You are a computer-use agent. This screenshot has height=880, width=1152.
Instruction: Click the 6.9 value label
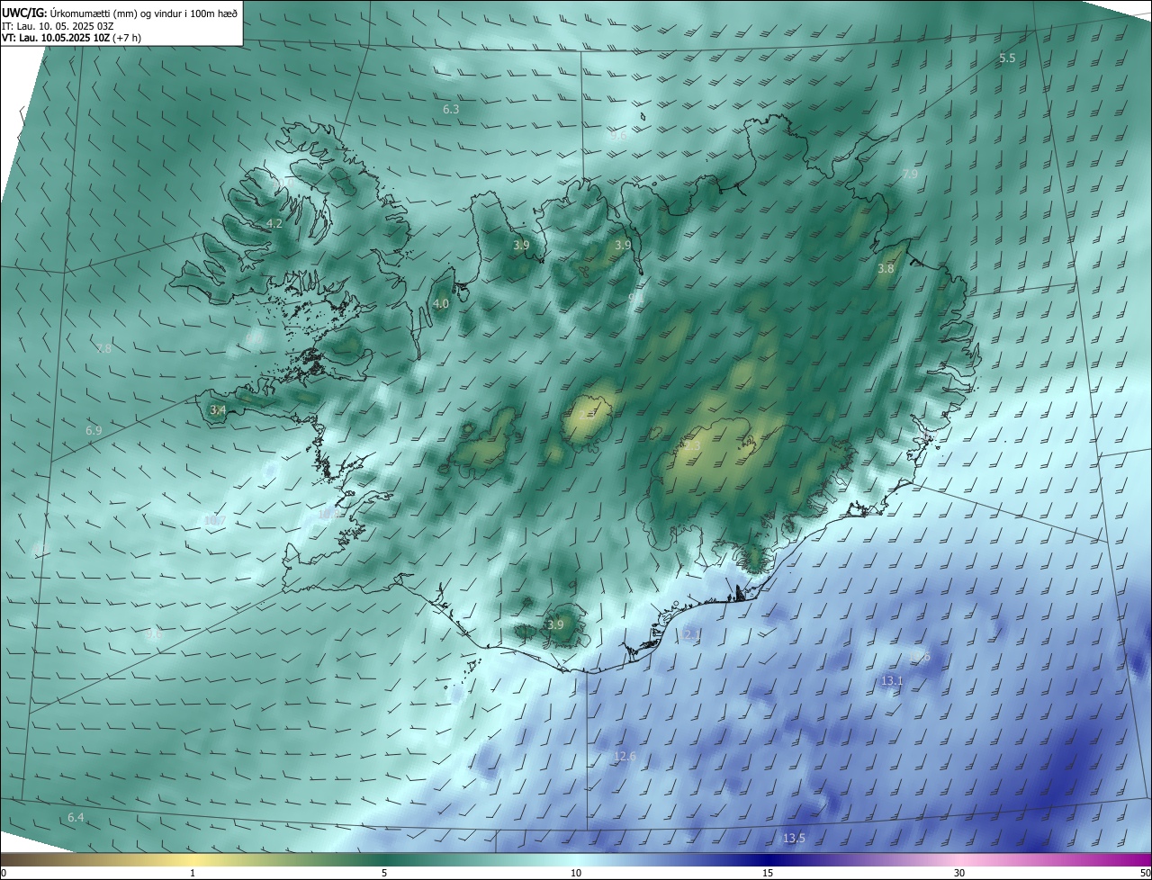[94, 431]
